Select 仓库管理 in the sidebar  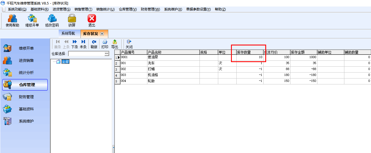point(25,85)
